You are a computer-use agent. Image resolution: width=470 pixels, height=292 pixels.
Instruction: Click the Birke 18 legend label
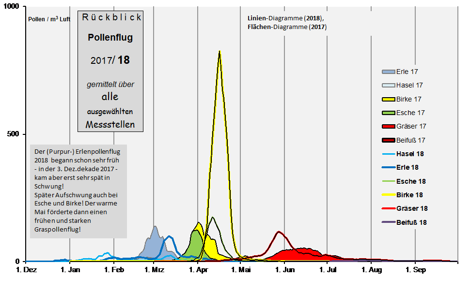[409, 195]
